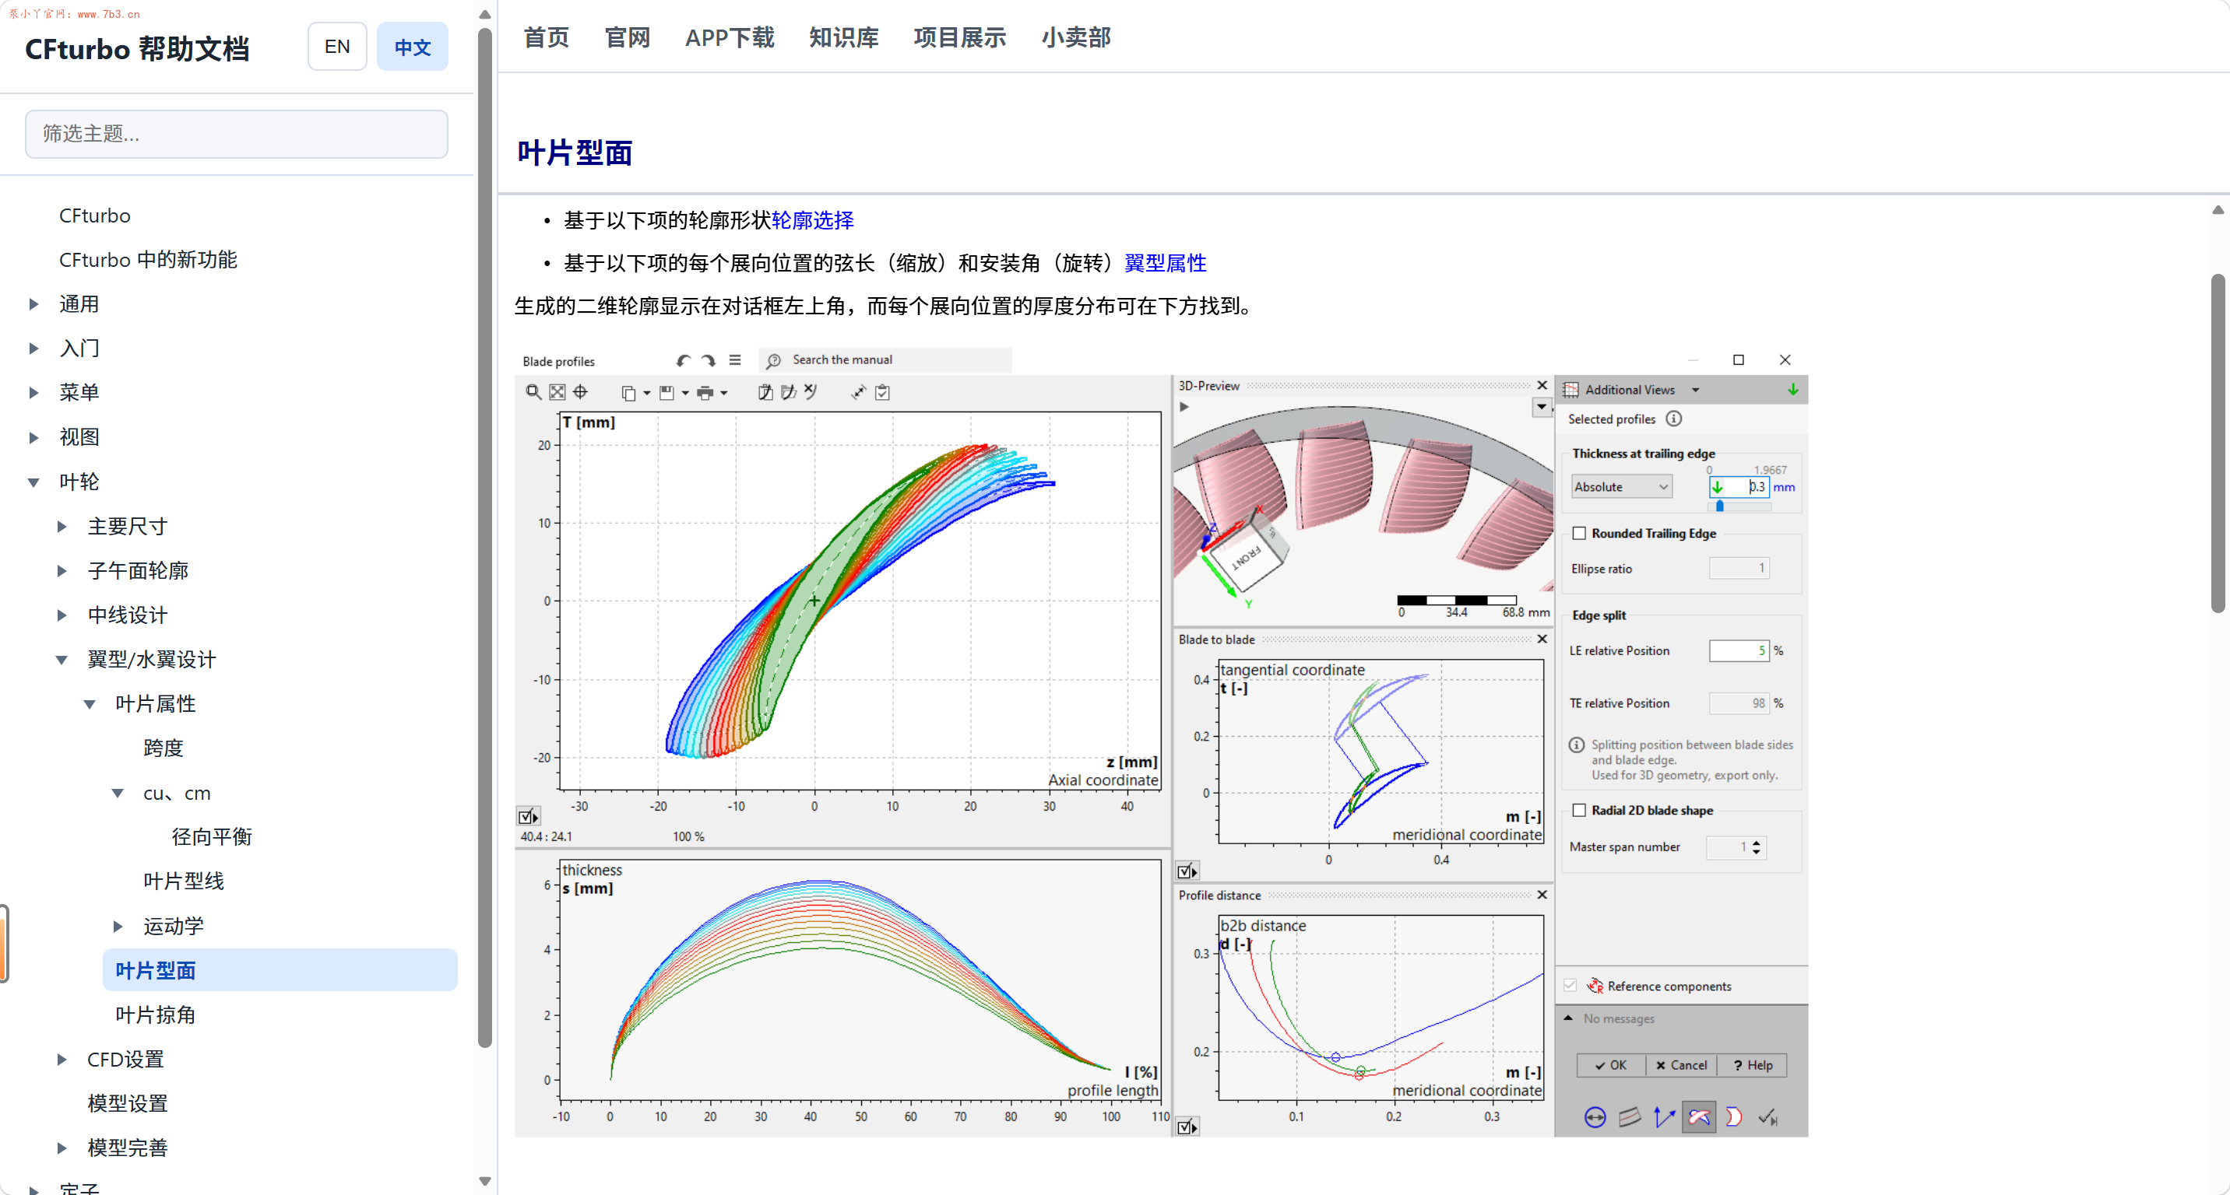Toggle the Reference components checkbox
The height and width of the screenshot is (1195, 2230).
[1570, 985]
